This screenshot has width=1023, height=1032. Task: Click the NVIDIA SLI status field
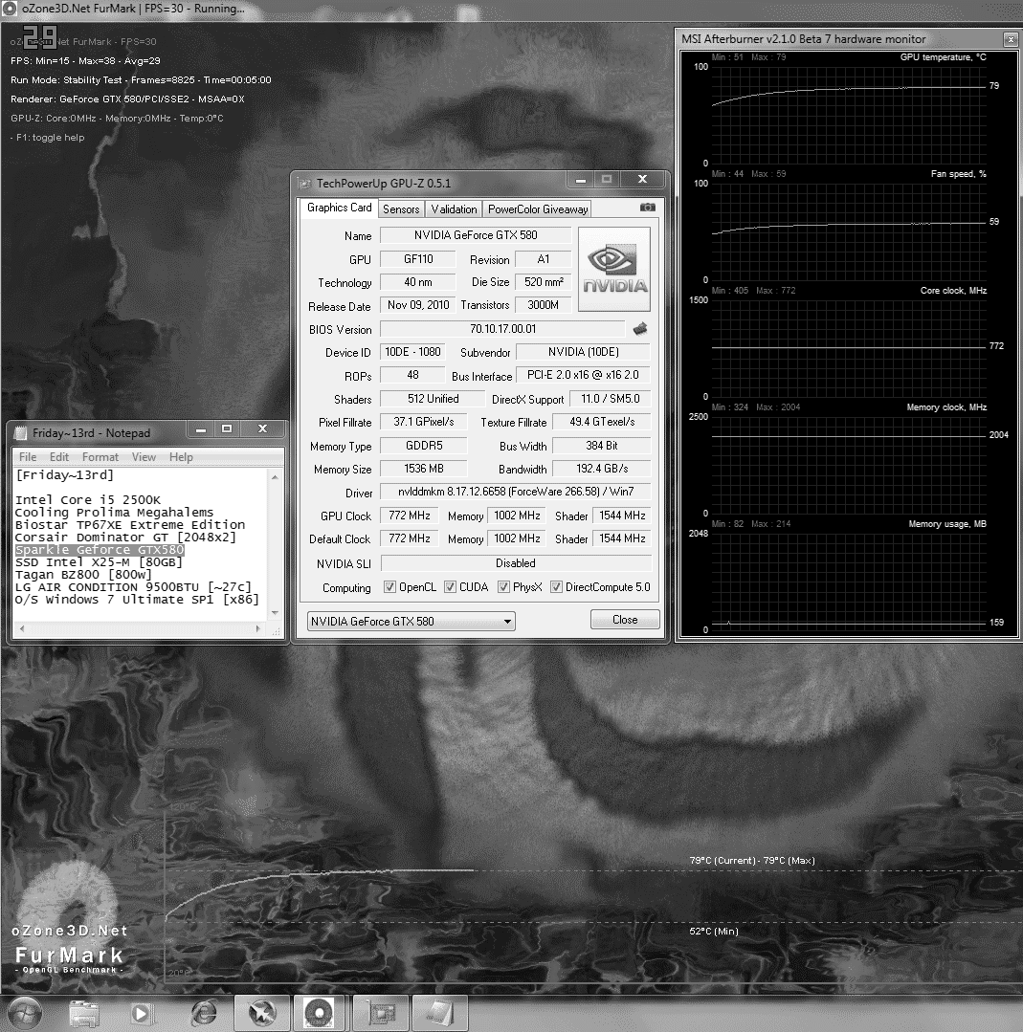516,563
